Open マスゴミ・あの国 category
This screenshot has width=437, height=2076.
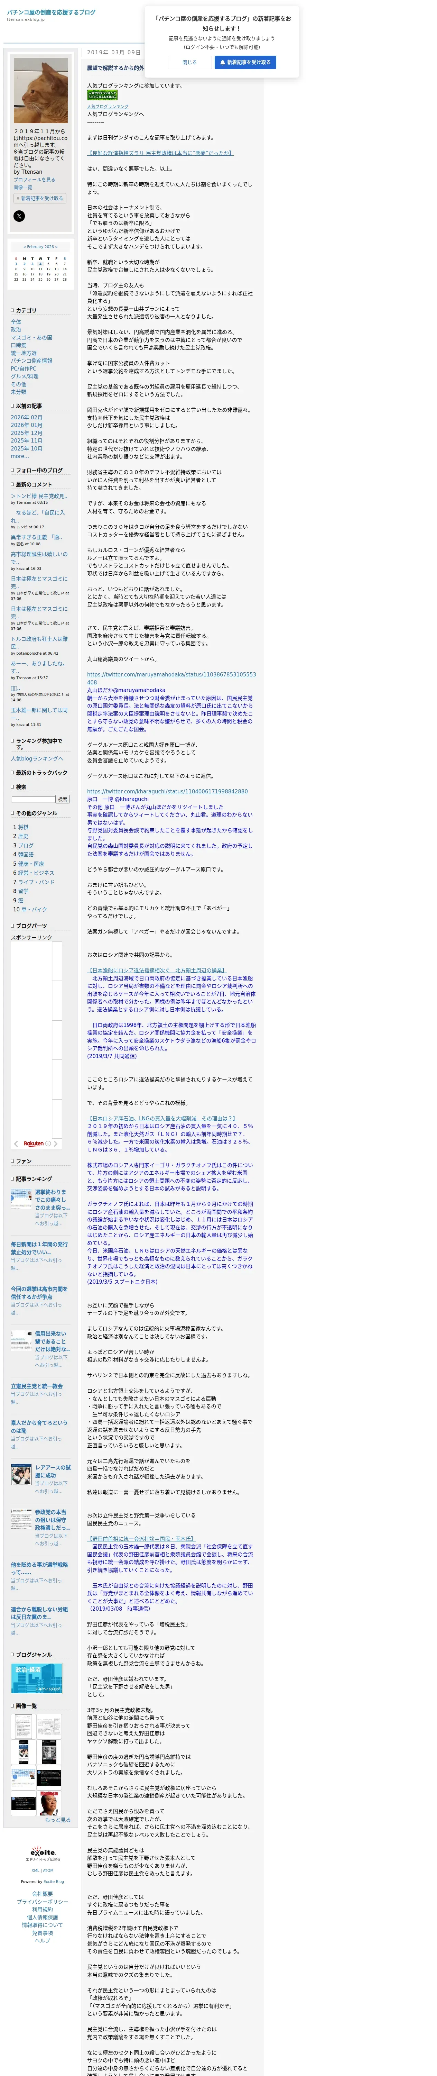pyautogui.click(x=31, y=338)
